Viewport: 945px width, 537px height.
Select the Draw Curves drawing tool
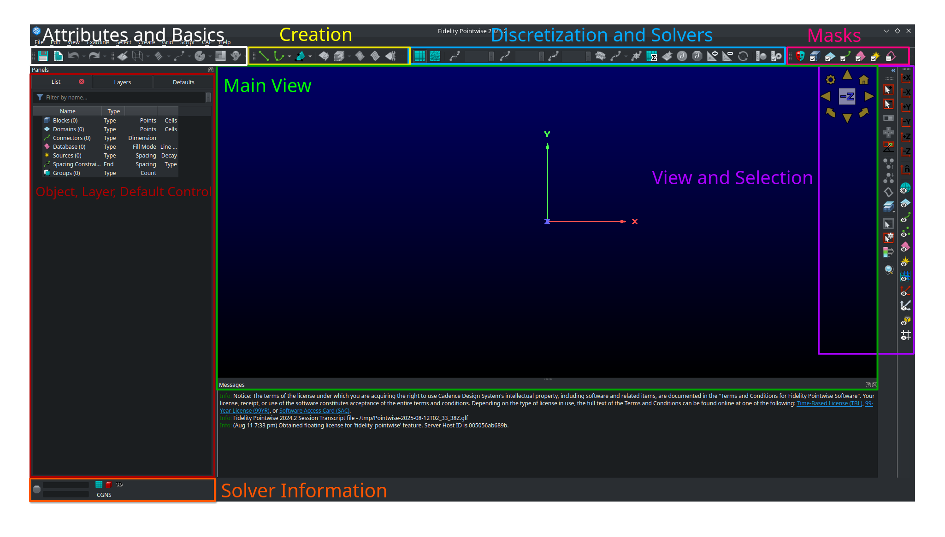pyautogui.click(x=279, y=56)
